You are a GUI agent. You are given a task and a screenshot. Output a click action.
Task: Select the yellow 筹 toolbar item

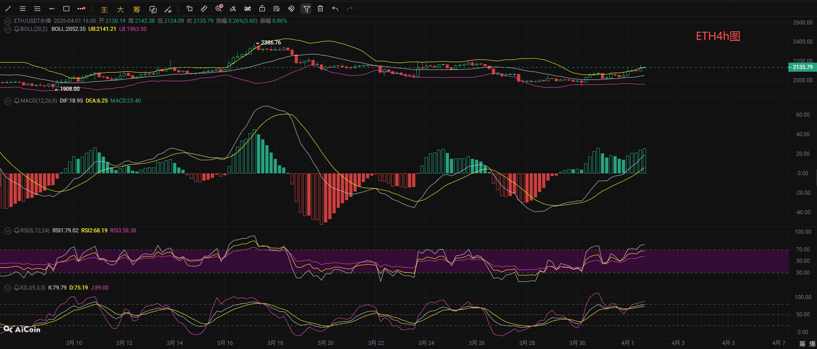(x=137, y=10)
